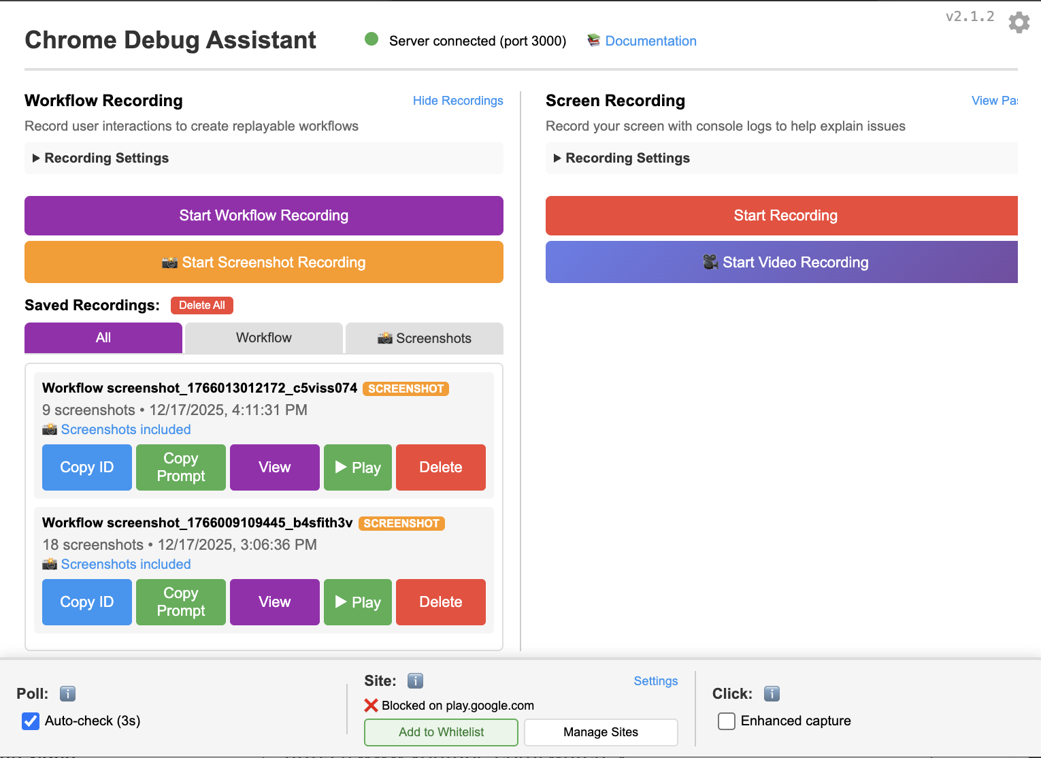Screen dimensions: 1041x758
Task: Switch to the Screenshots tab
Action: click(424, 337)
